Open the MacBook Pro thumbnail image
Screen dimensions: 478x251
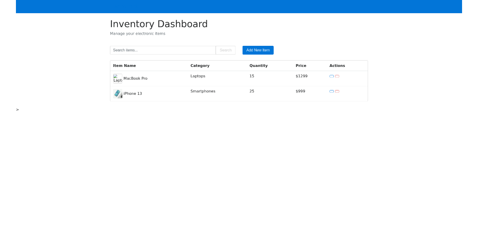pyautogui.click(x=118, y=78)
